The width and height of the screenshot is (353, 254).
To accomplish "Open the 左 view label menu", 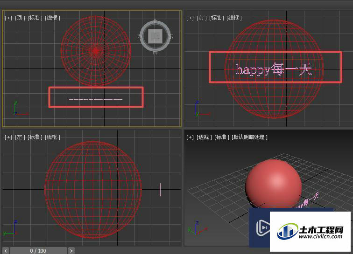I will [20, 137].
